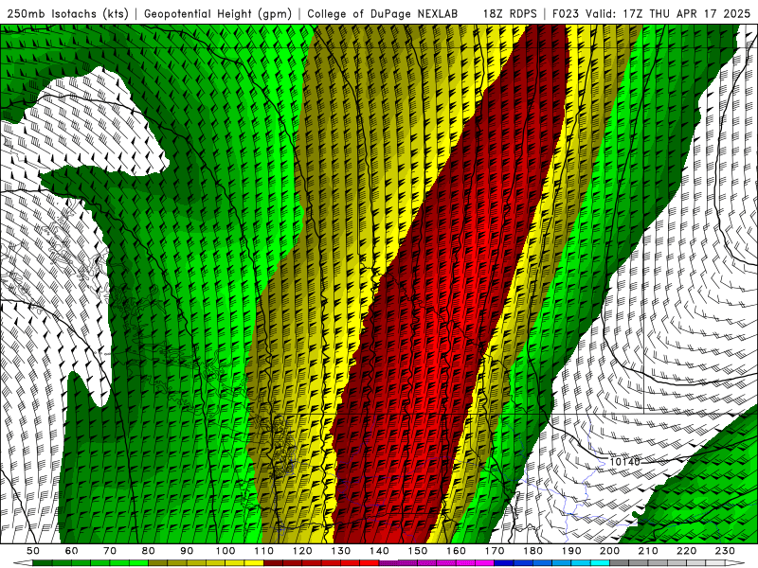Click the 'F023' forecast hour label
Screen dimensions: 758x568
[566, 13]
